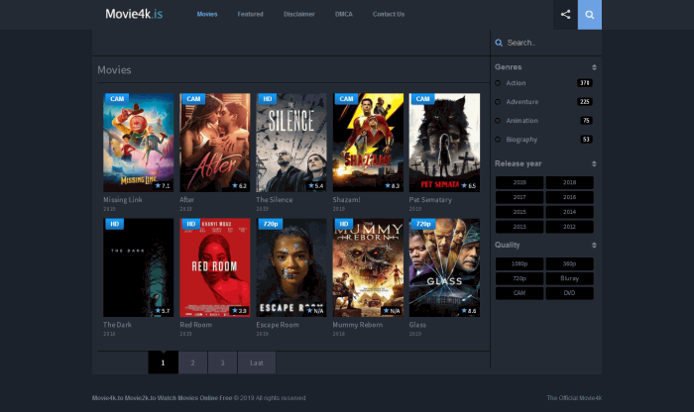Open the Pet Sematary poster
Image resolution: width=694 pixels, height=412 pixels.
click(444, 143)
